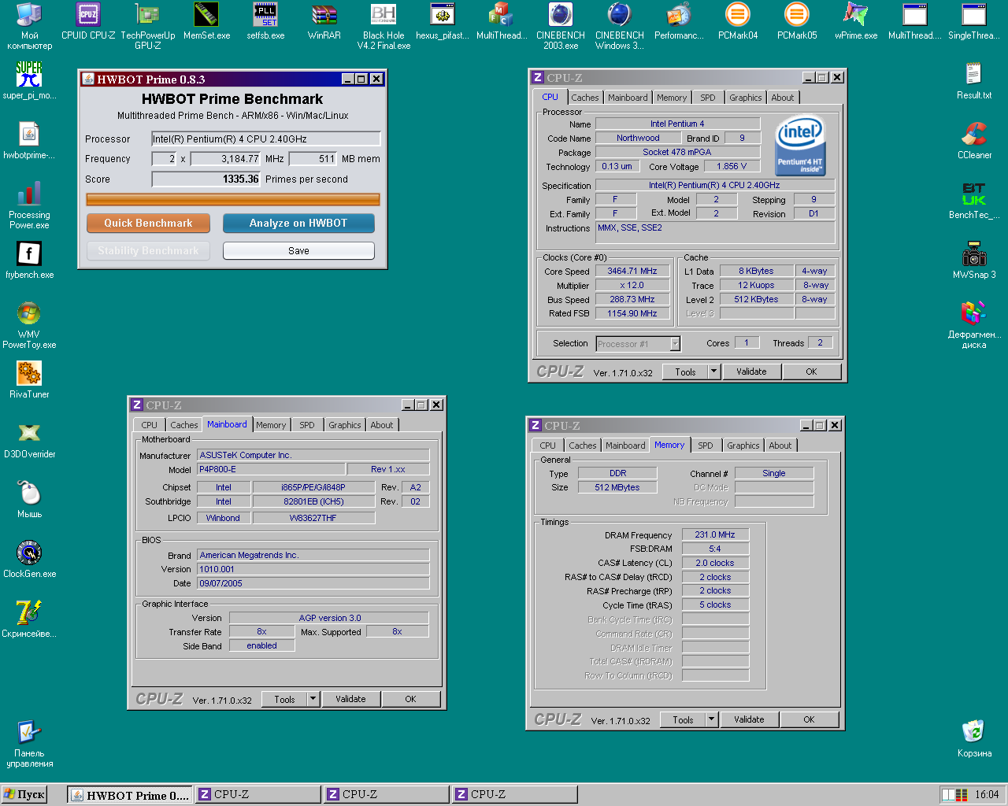
Task: Select Memory tab in Mainboard window
Action: pyautogui.click(x=271, y=425)
